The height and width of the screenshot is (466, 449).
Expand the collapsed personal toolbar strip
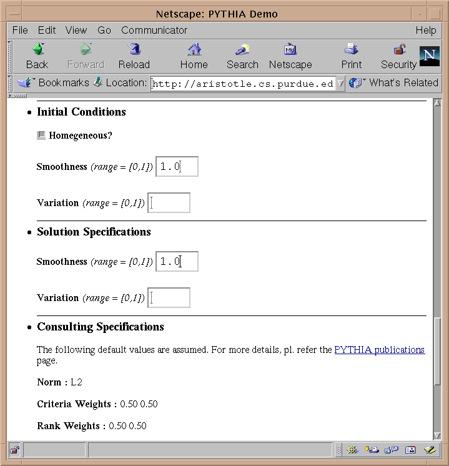pyautogui.click(x=17, y=96)
